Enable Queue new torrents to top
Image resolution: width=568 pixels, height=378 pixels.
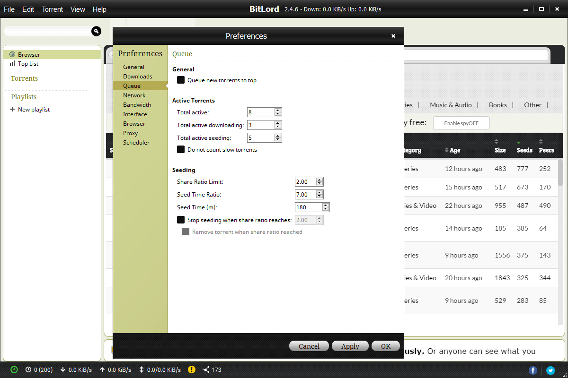(181, 80)
